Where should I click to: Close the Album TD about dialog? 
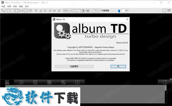[x=127, y=19]
